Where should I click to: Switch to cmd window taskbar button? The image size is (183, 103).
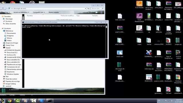pos(50,101)
